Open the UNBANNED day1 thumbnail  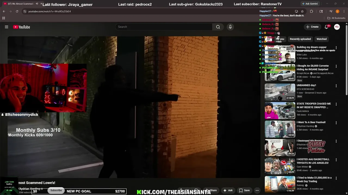[280, 92]
